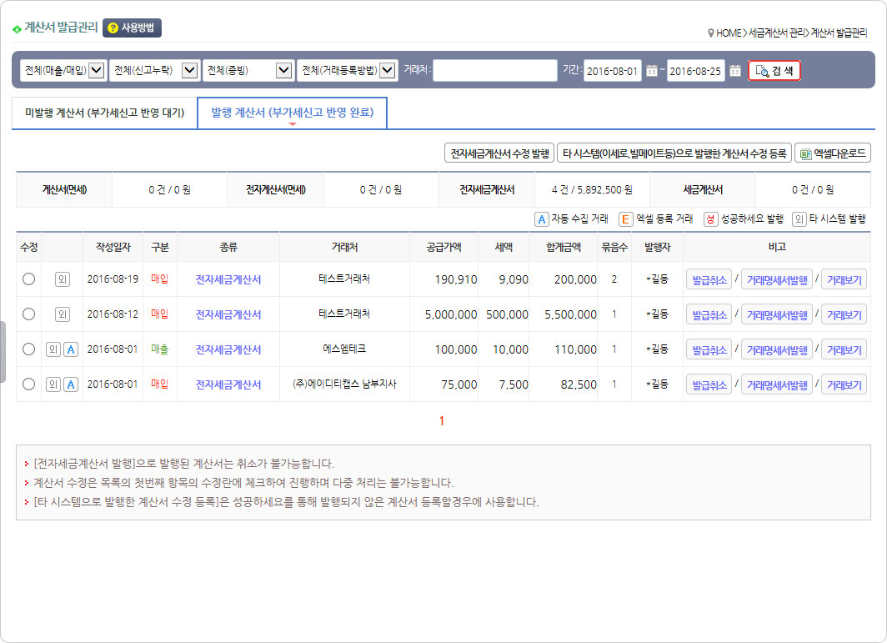The width and height of the screenshot is (887, 643).
Task: Open the 사용방법 help icon button
Action: 132,28
